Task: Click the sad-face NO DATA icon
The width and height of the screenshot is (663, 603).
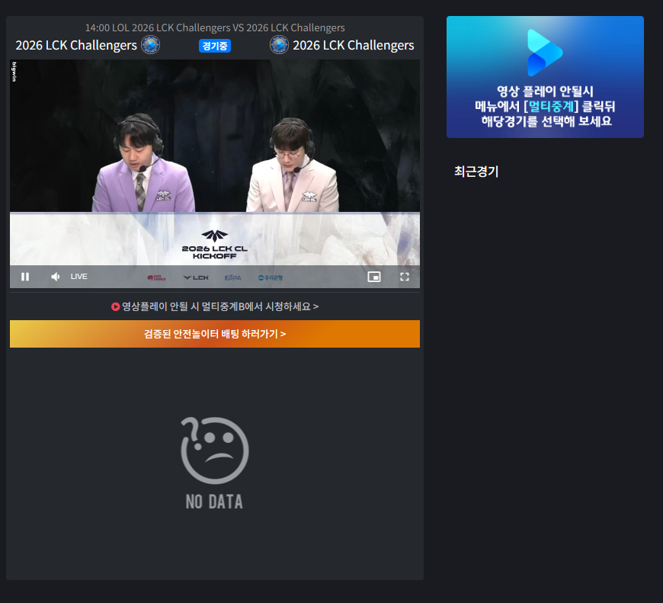Action: (215, 451)
